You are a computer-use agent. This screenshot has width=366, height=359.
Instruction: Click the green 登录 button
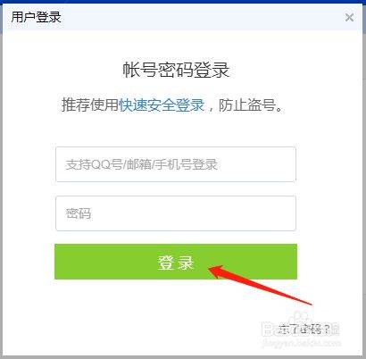click(176, 262)
